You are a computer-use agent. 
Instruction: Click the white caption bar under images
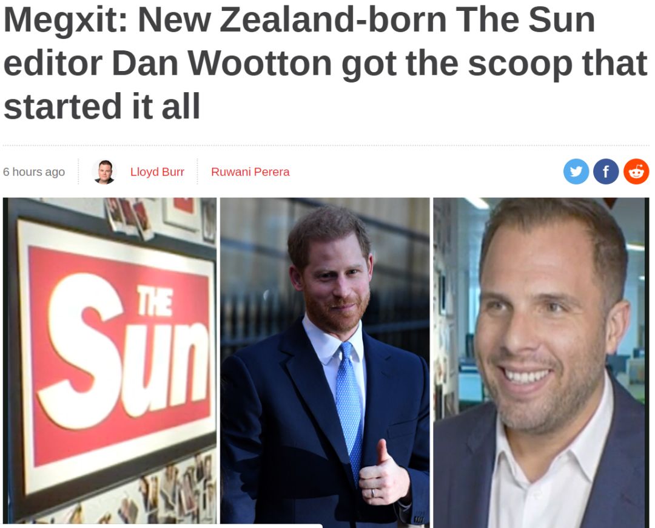click(163, 526)
